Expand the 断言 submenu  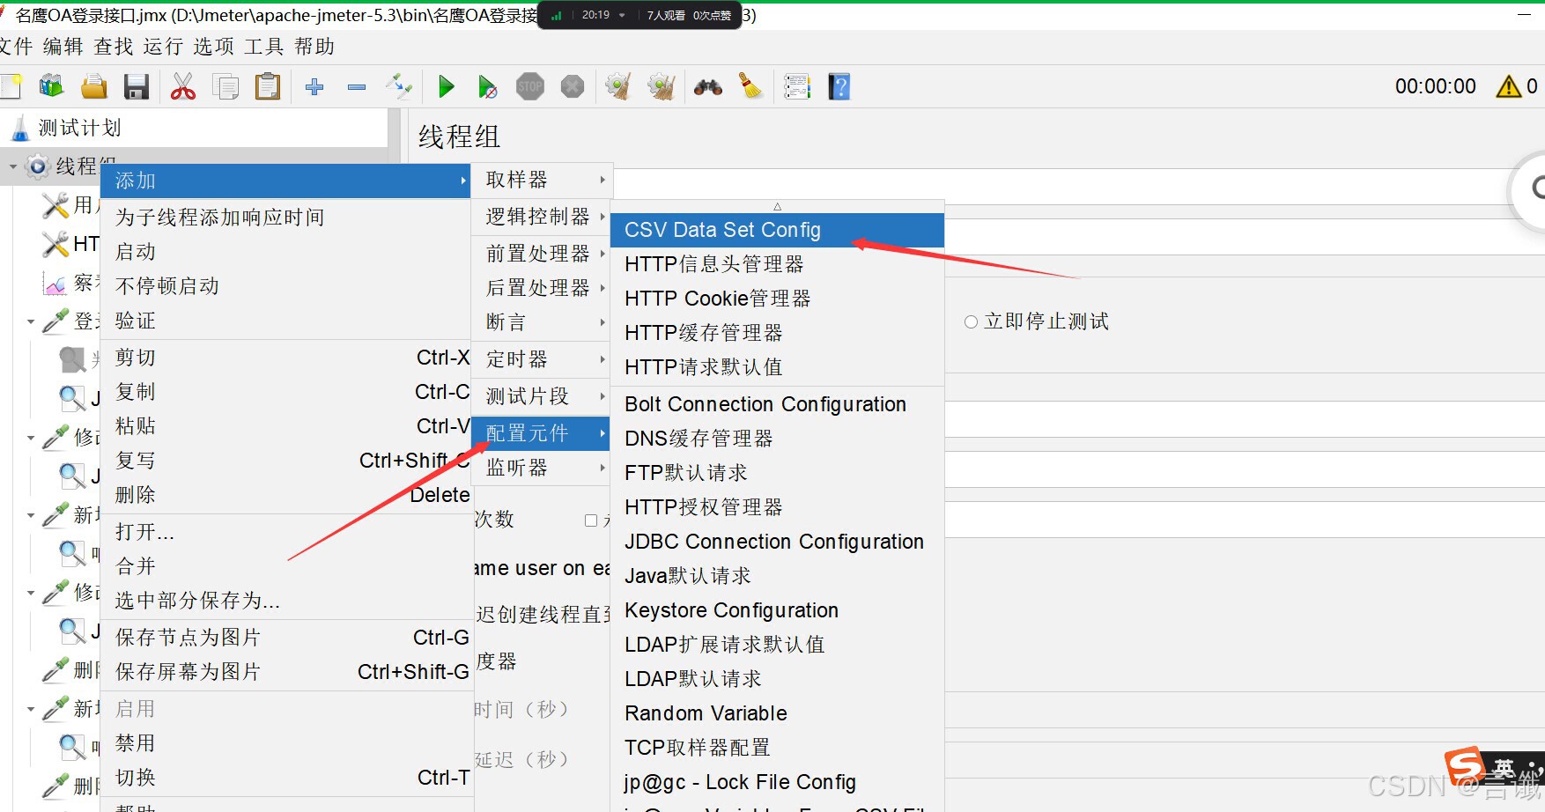[542, 322]
